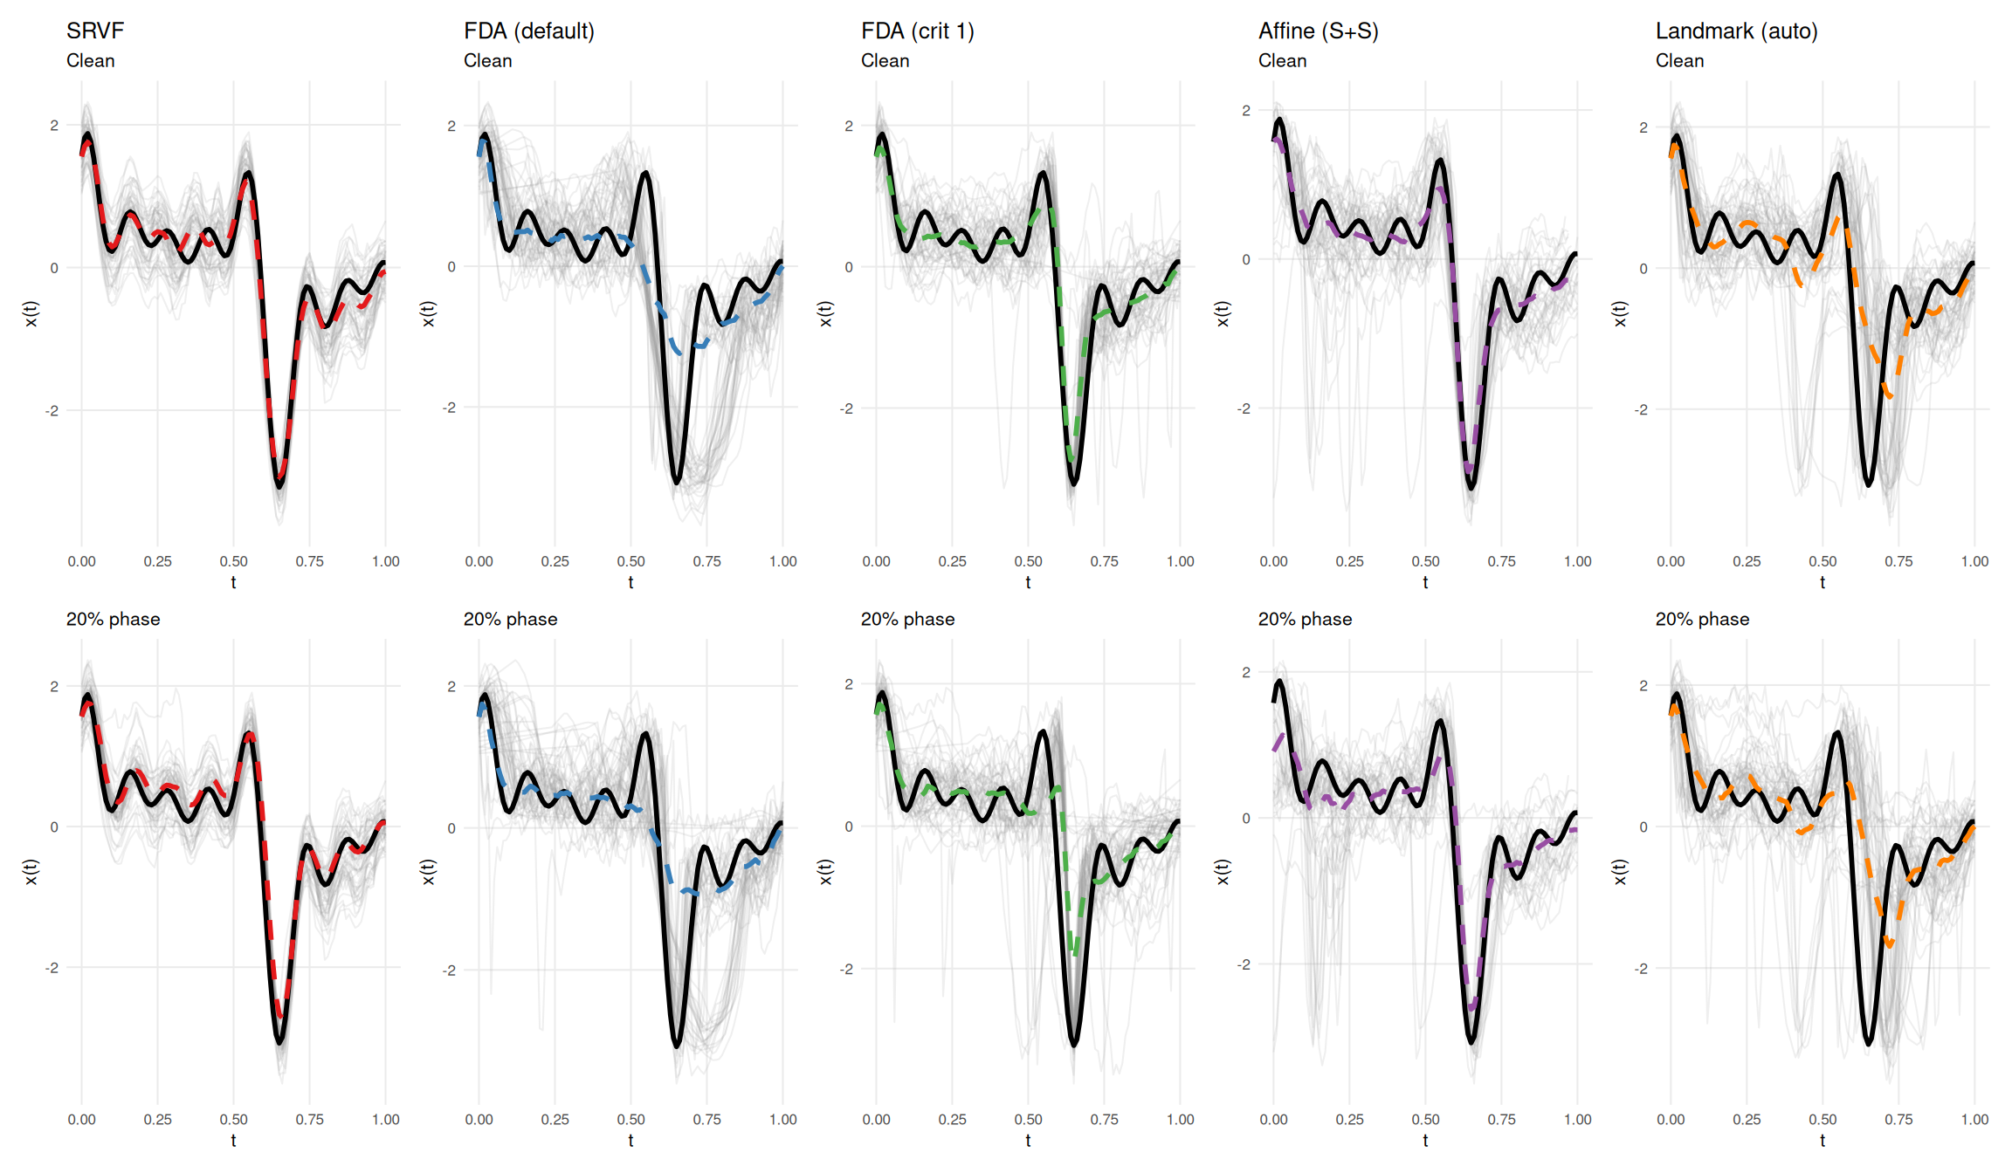
Task: Click the t axis label under top FDA (crit 1) plot
Action: (x=1028, y=582)
